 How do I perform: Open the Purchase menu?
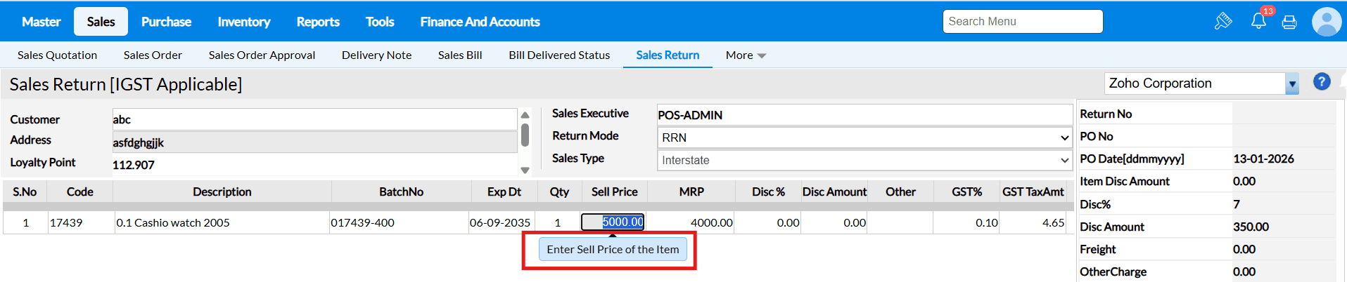[x=166, y=22]
